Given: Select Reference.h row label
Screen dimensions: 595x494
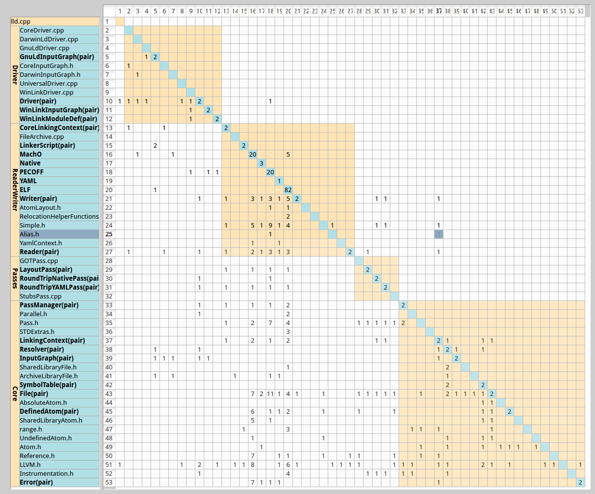Looking at the screenshot, I should pos(59,456).
